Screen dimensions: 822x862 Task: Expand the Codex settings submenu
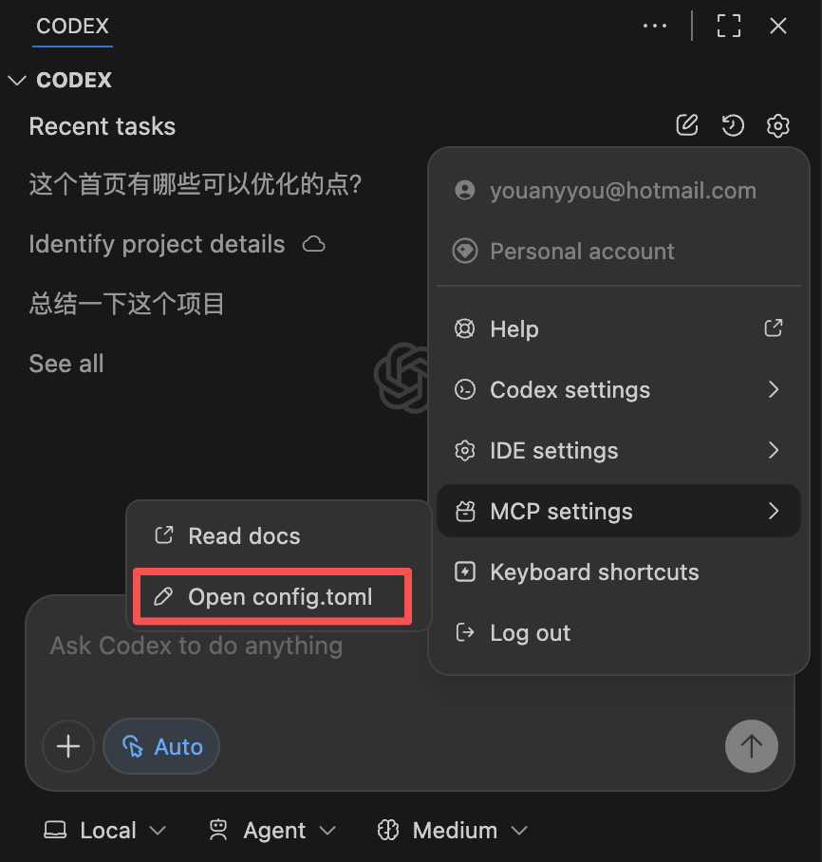click(x=619, y=390)
